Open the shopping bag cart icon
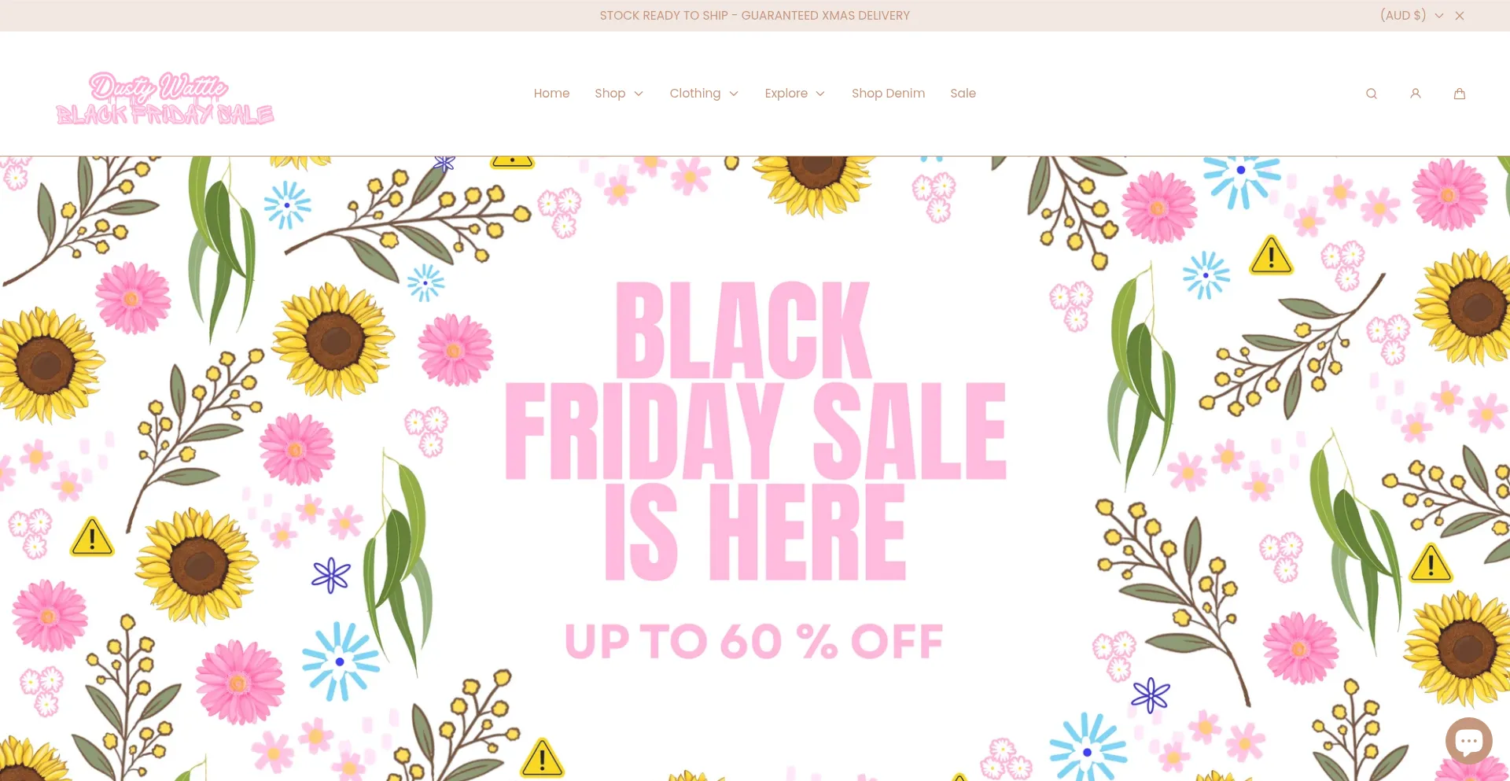 1459,94
